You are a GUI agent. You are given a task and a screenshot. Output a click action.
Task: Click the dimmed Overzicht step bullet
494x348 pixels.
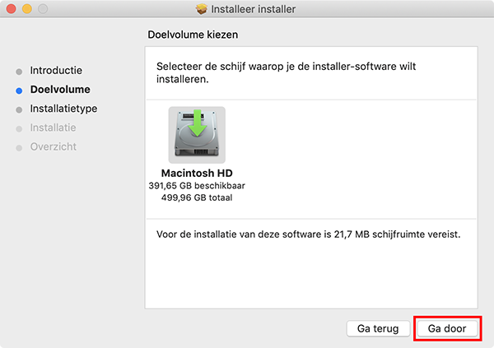click(19, 147)
